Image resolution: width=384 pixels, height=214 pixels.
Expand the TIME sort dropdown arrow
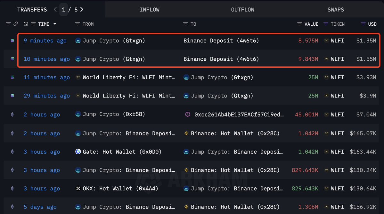55,24
